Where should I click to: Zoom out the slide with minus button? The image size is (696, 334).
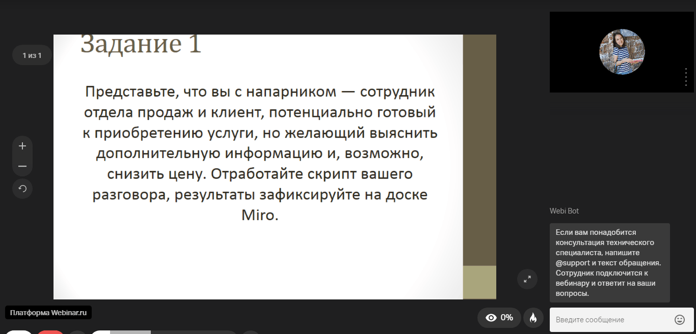[x=22, y=166]
